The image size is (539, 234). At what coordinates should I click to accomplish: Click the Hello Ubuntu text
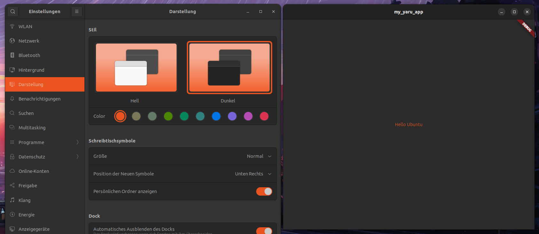(x=408, y=125)
